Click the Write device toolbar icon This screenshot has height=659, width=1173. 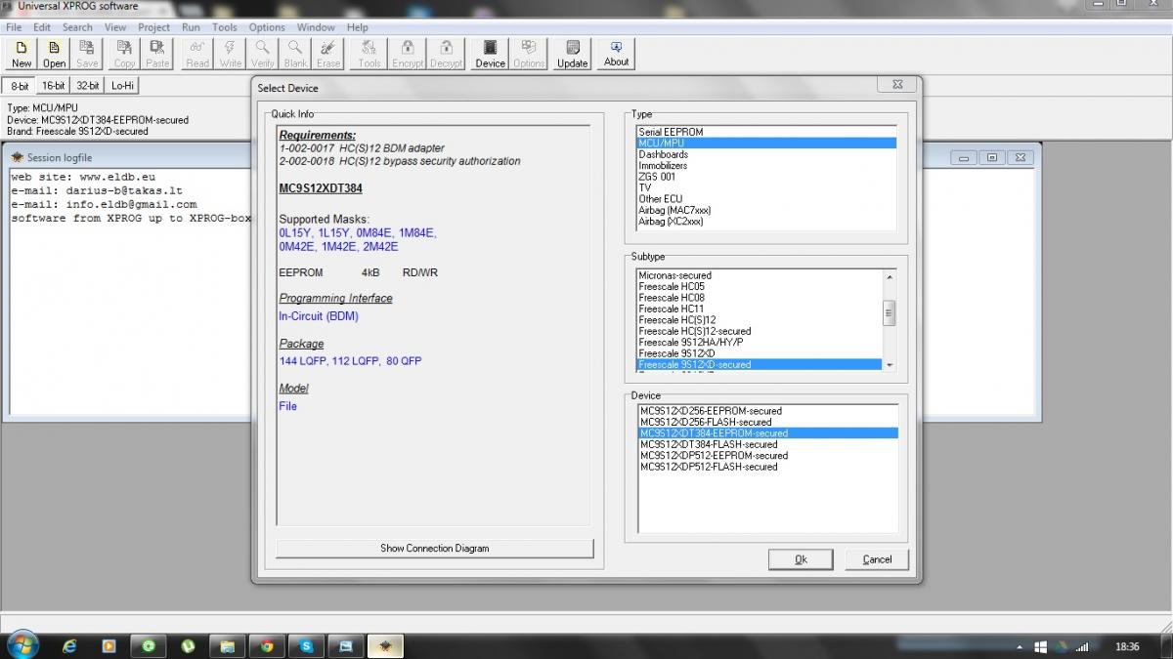(x=231, y=54)
